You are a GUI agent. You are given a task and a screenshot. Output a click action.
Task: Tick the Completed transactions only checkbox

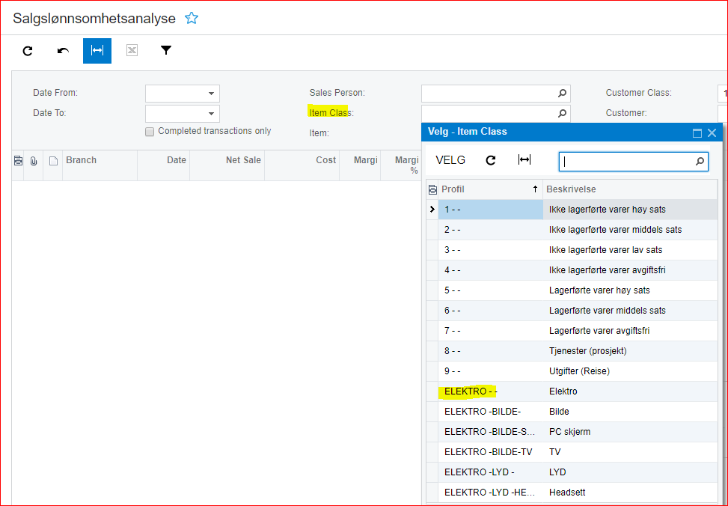pyautogui.click(x=150, y=132)
